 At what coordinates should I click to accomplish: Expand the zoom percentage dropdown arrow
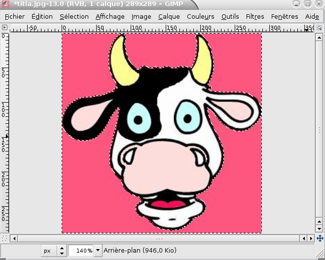98,251
